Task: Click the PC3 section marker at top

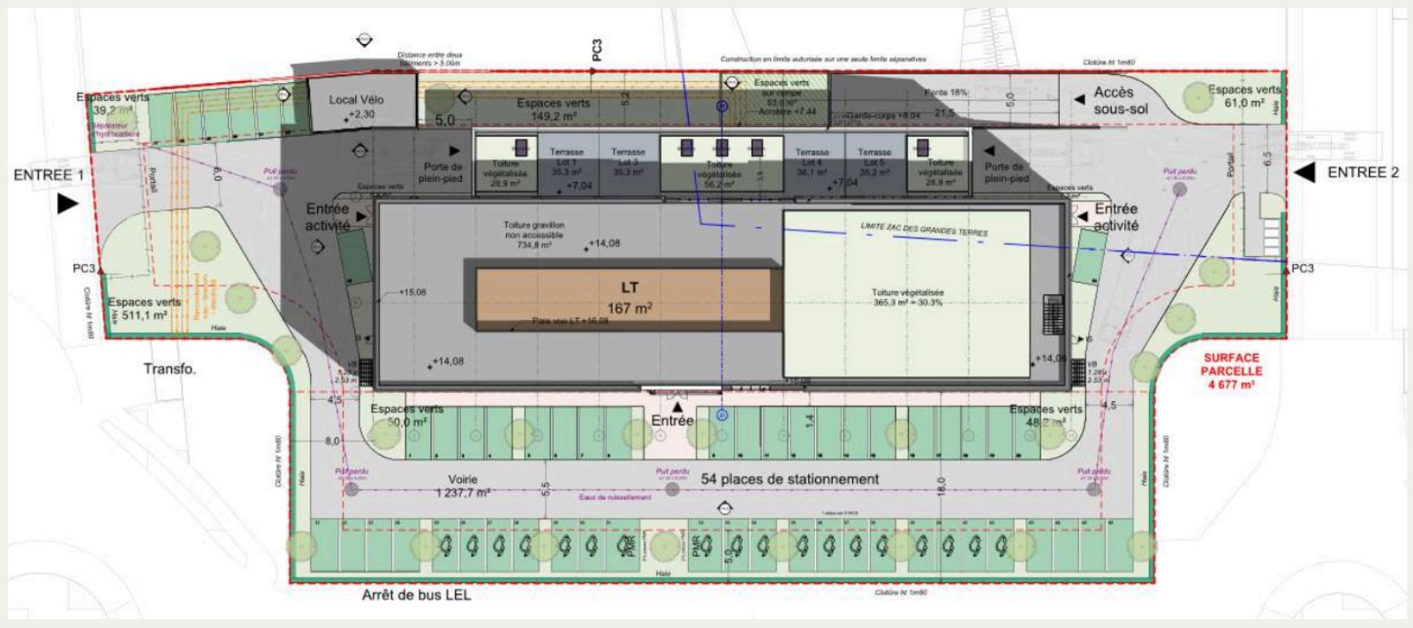Action: coord(597,50)
